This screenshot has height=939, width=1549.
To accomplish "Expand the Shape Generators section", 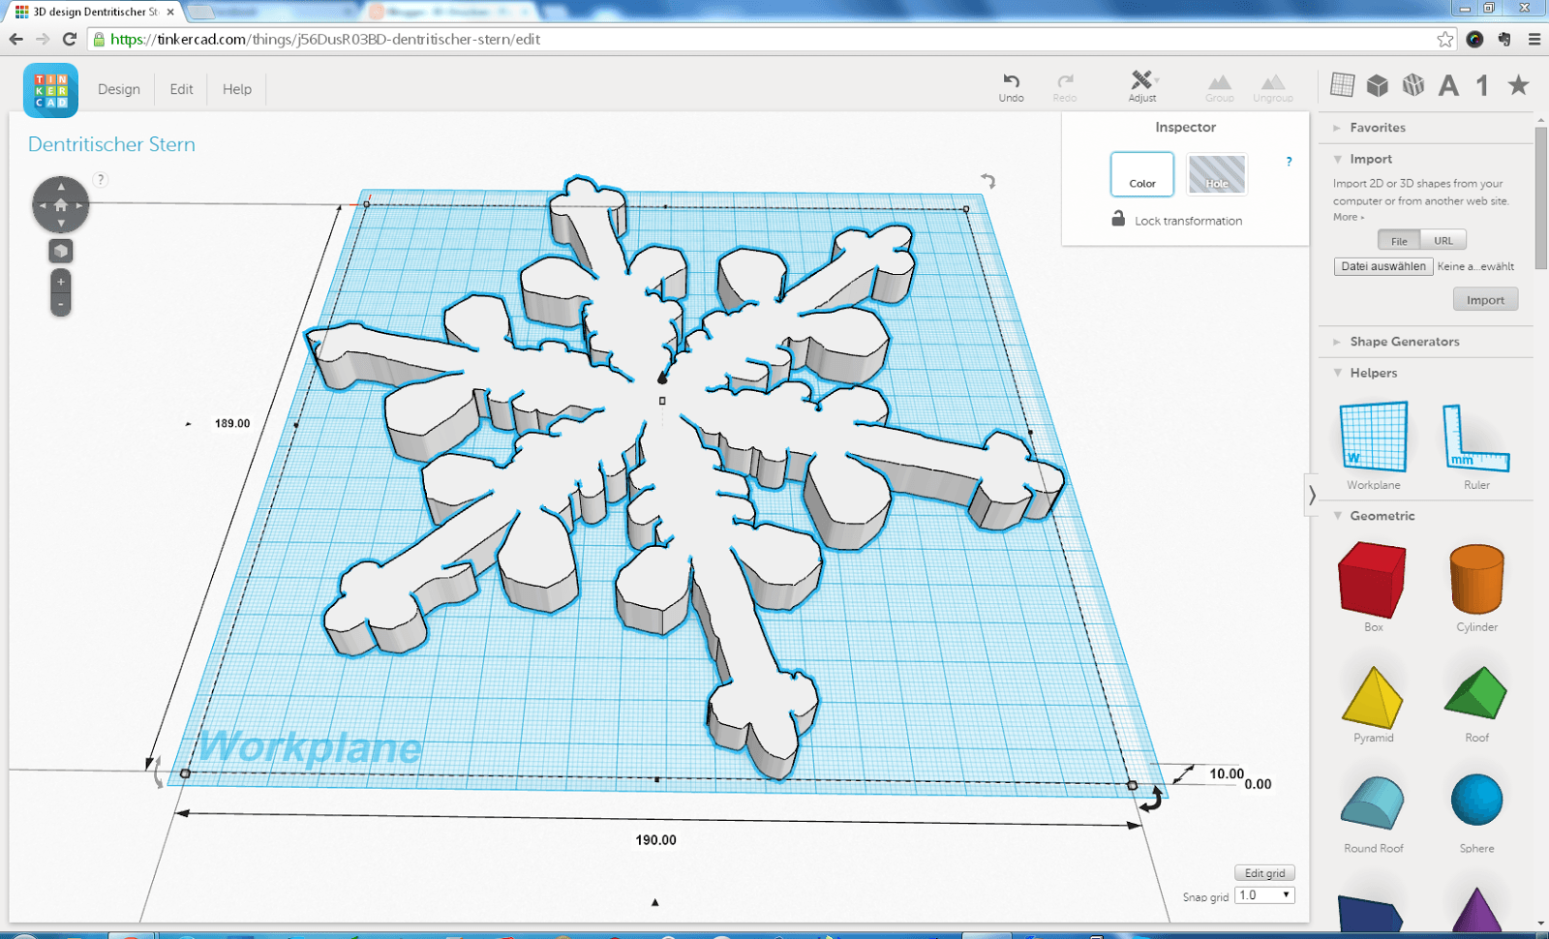I will 1403,341.
